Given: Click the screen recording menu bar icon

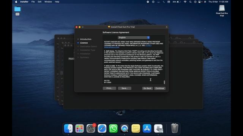Looking at the screenshot, I should 148,2.
